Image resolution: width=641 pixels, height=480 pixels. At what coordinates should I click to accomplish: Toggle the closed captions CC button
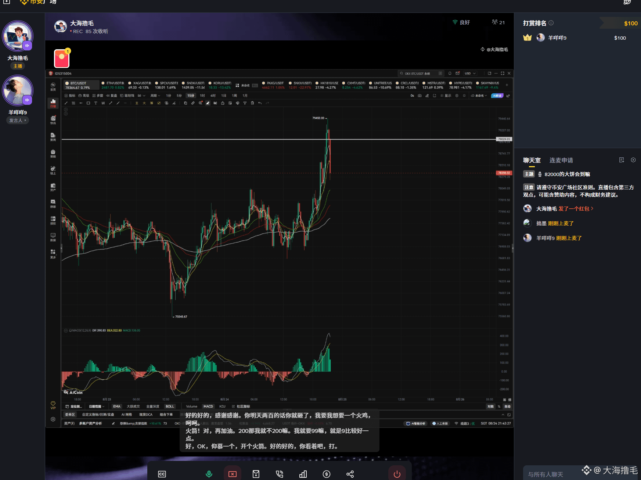pos(162,474)
